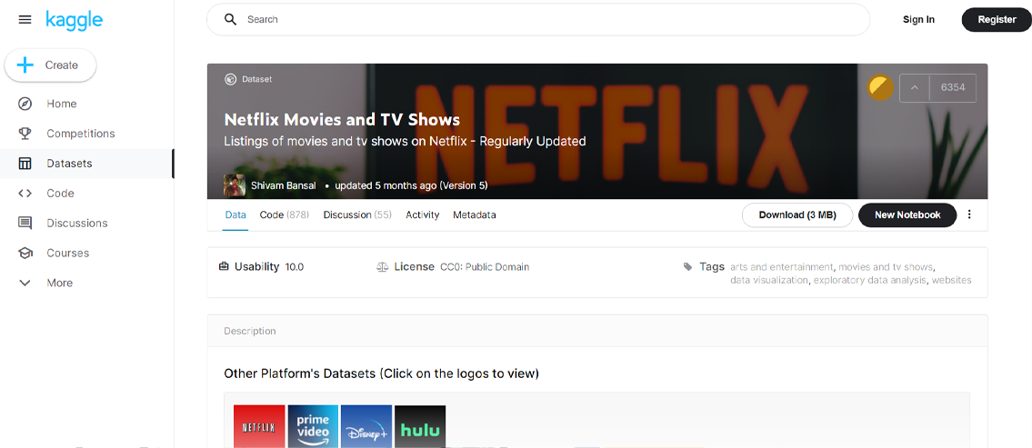
Task: Click Sign In
Action: pyautogui.click(x=918, y=20)
